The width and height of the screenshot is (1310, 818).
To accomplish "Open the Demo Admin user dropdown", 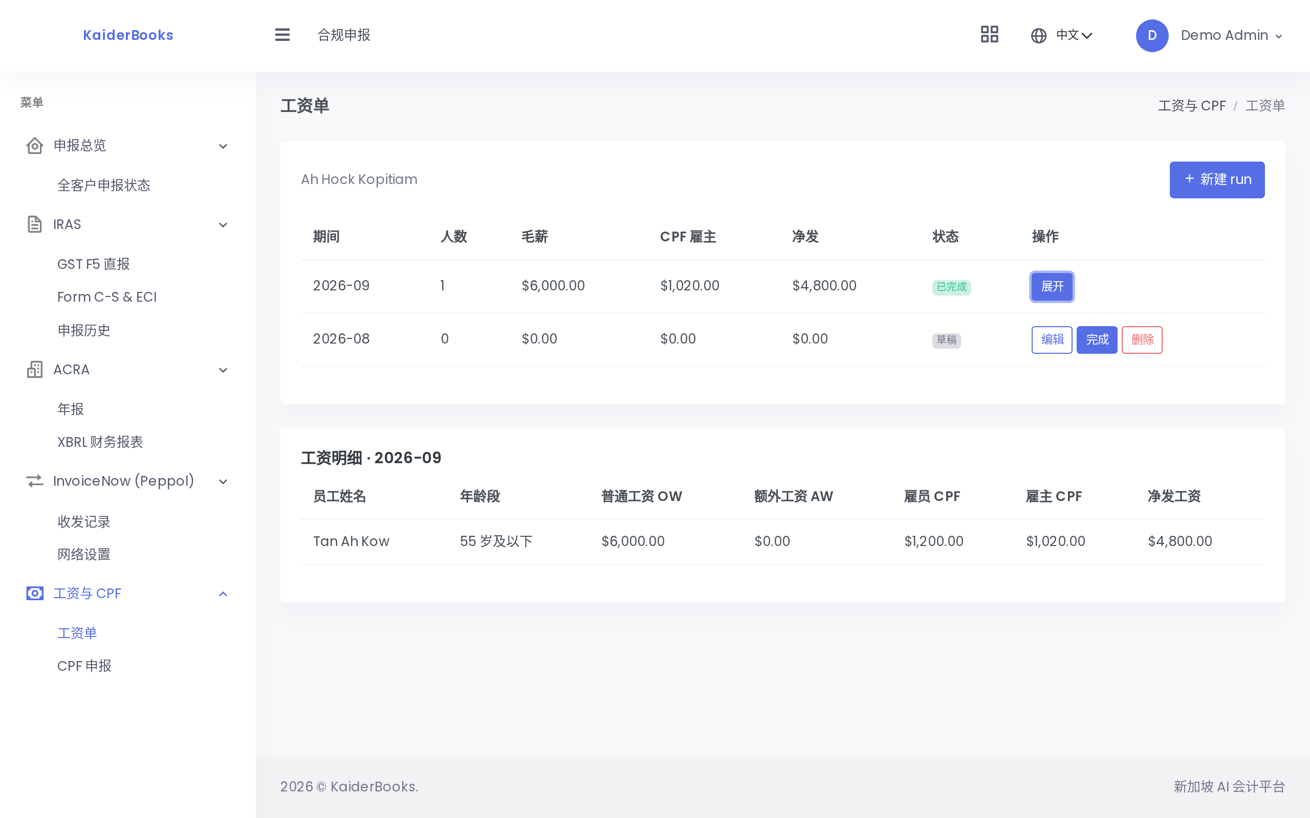I will click(x=1231, y=36).
